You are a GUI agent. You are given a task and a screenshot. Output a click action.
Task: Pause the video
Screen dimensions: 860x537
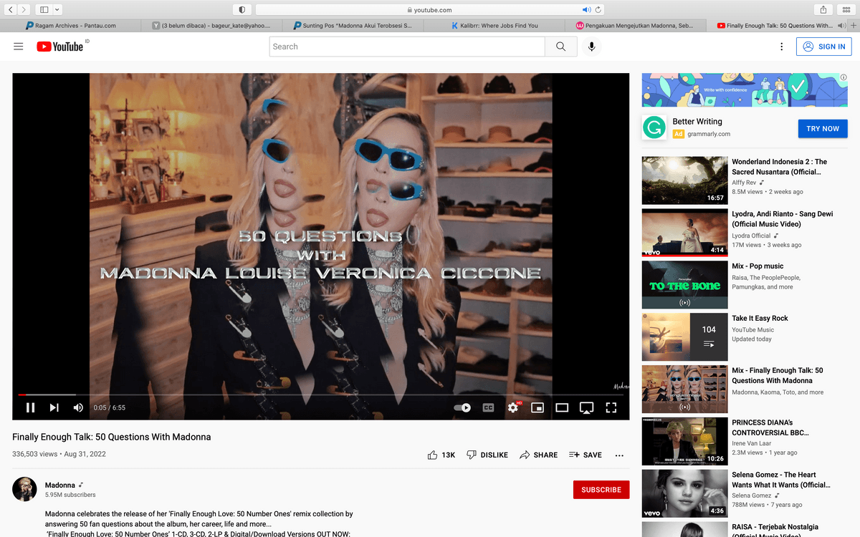pos(31,407)
